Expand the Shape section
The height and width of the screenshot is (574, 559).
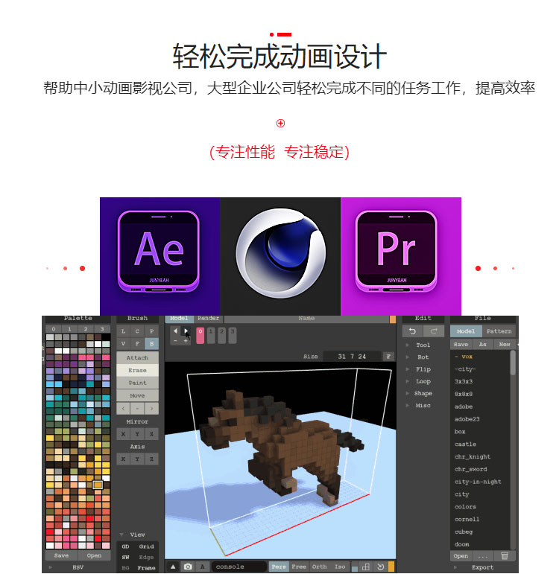(x=423, y=393)
